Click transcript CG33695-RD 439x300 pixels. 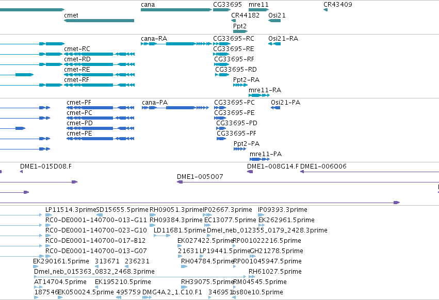[236, 70]
